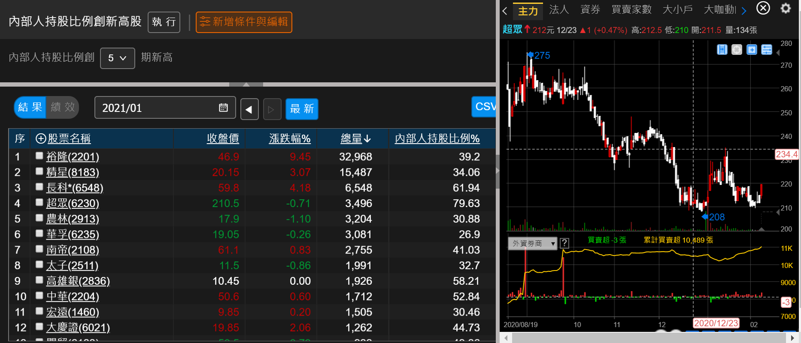
Task: Tick the checkbox for 裕隆(2201)
Action: click(39, 156)
